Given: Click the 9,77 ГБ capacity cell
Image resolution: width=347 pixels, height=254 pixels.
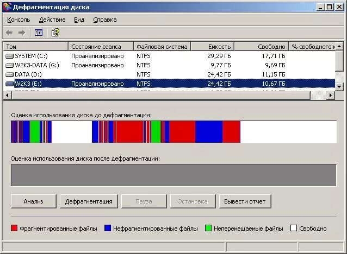Looking at the screenshot, I should [x=221, y=65].
